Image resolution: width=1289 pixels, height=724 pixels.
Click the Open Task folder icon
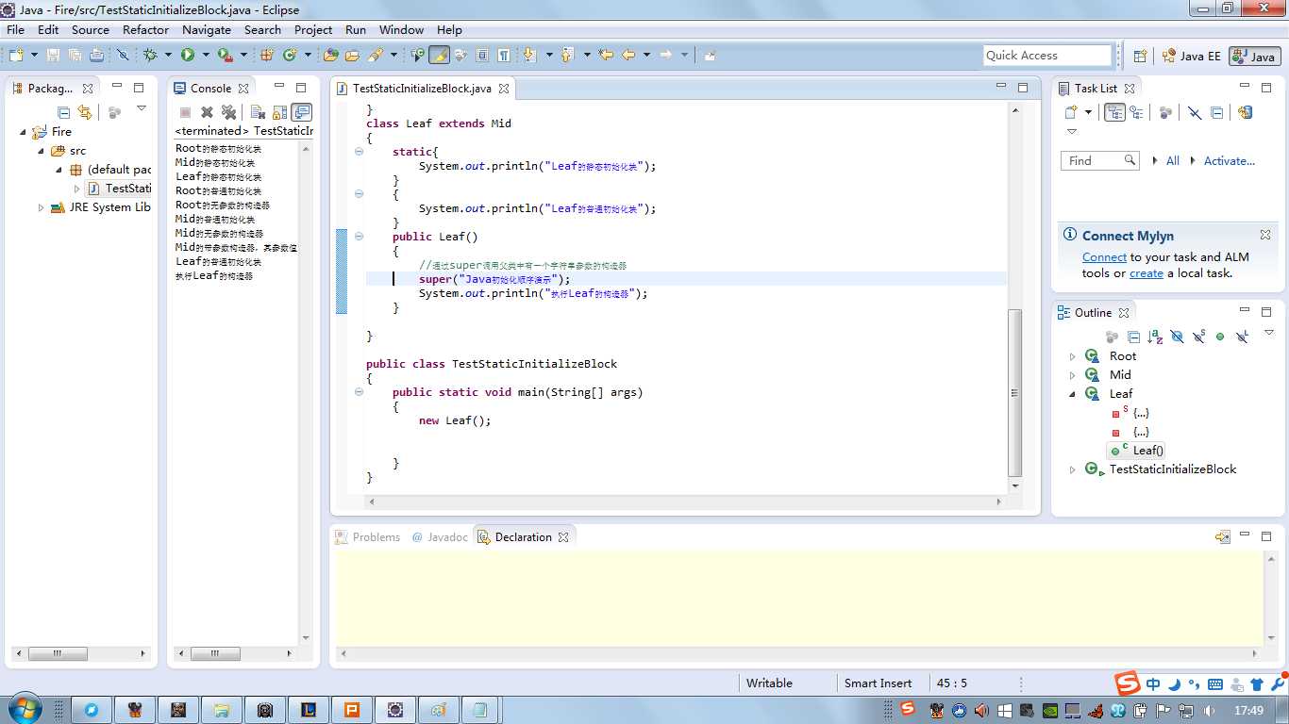click(352, 55)
